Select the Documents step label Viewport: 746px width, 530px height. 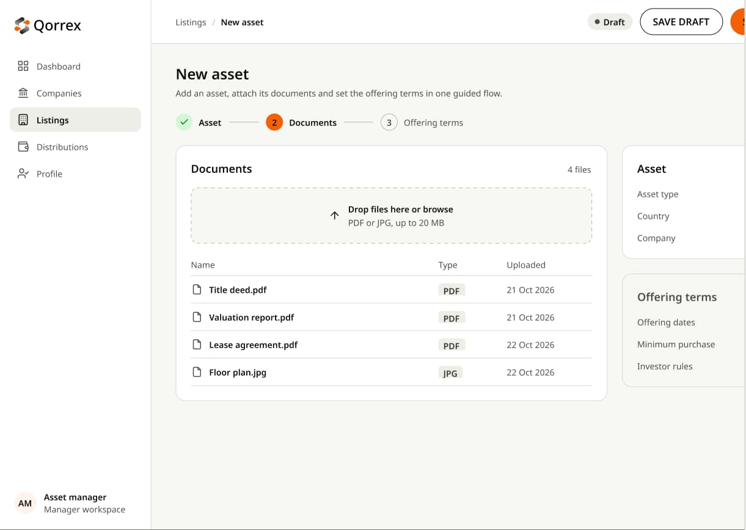(313, 123)
